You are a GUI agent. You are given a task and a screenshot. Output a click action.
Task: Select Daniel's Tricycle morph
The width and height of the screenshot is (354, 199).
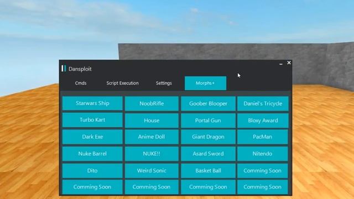pyautogui.click(x=263, y=103)
